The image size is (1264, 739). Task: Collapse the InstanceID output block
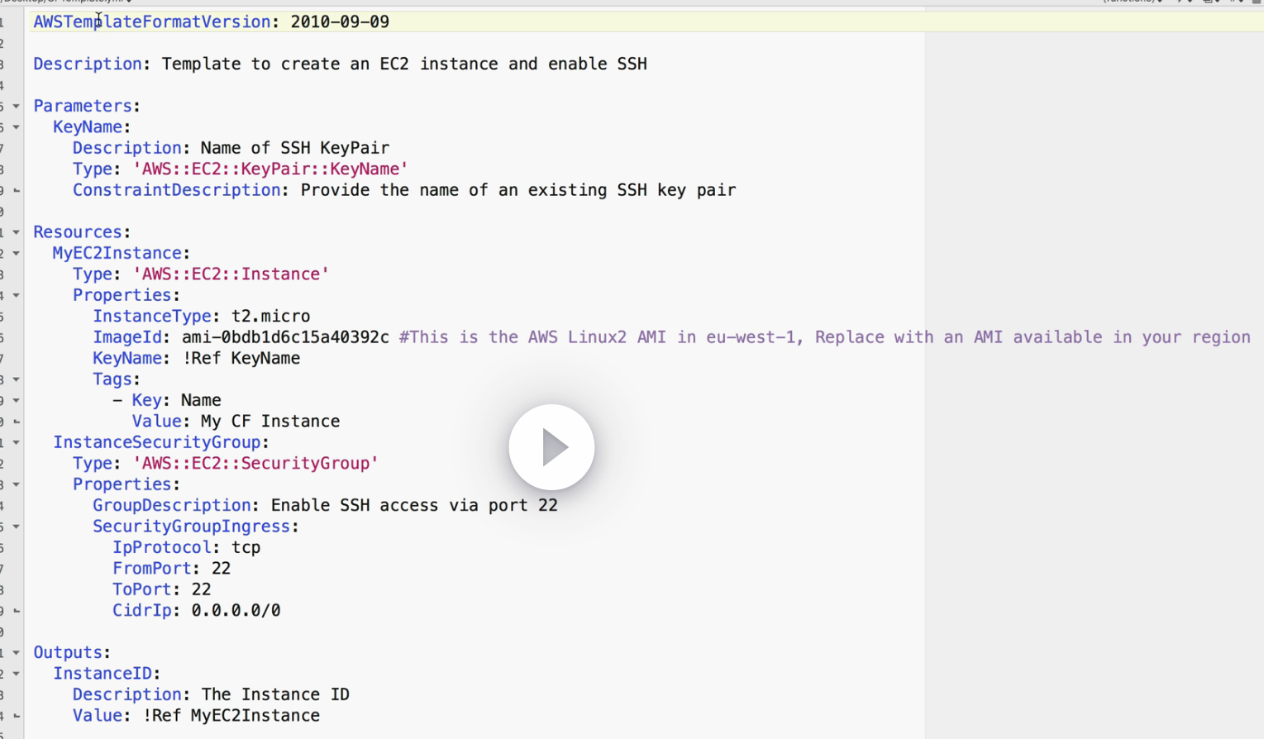[16, 674]
